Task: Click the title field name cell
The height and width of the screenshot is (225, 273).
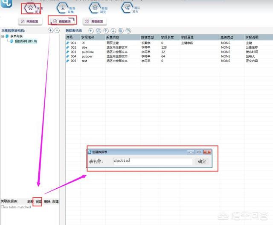Action: click(84, 47)
